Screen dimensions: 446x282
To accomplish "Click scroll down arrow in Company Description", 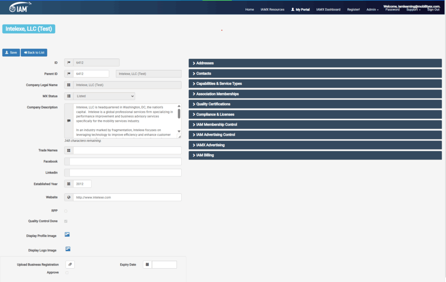I will coord(179,131).
